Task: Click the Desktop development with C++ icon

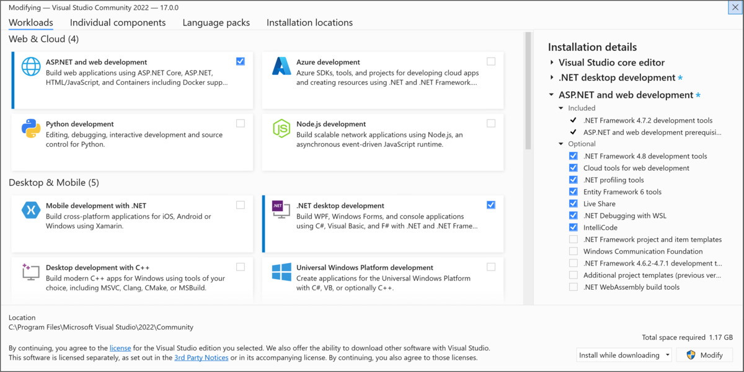Action: point(32,274)
